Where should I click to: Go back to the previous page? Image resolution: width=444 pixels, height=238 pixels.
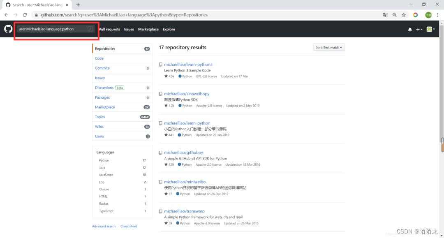pos(6,15)
